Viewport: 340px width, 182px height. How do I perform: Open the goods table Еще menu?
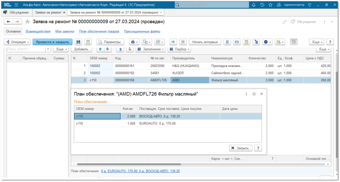click(324, 49)
